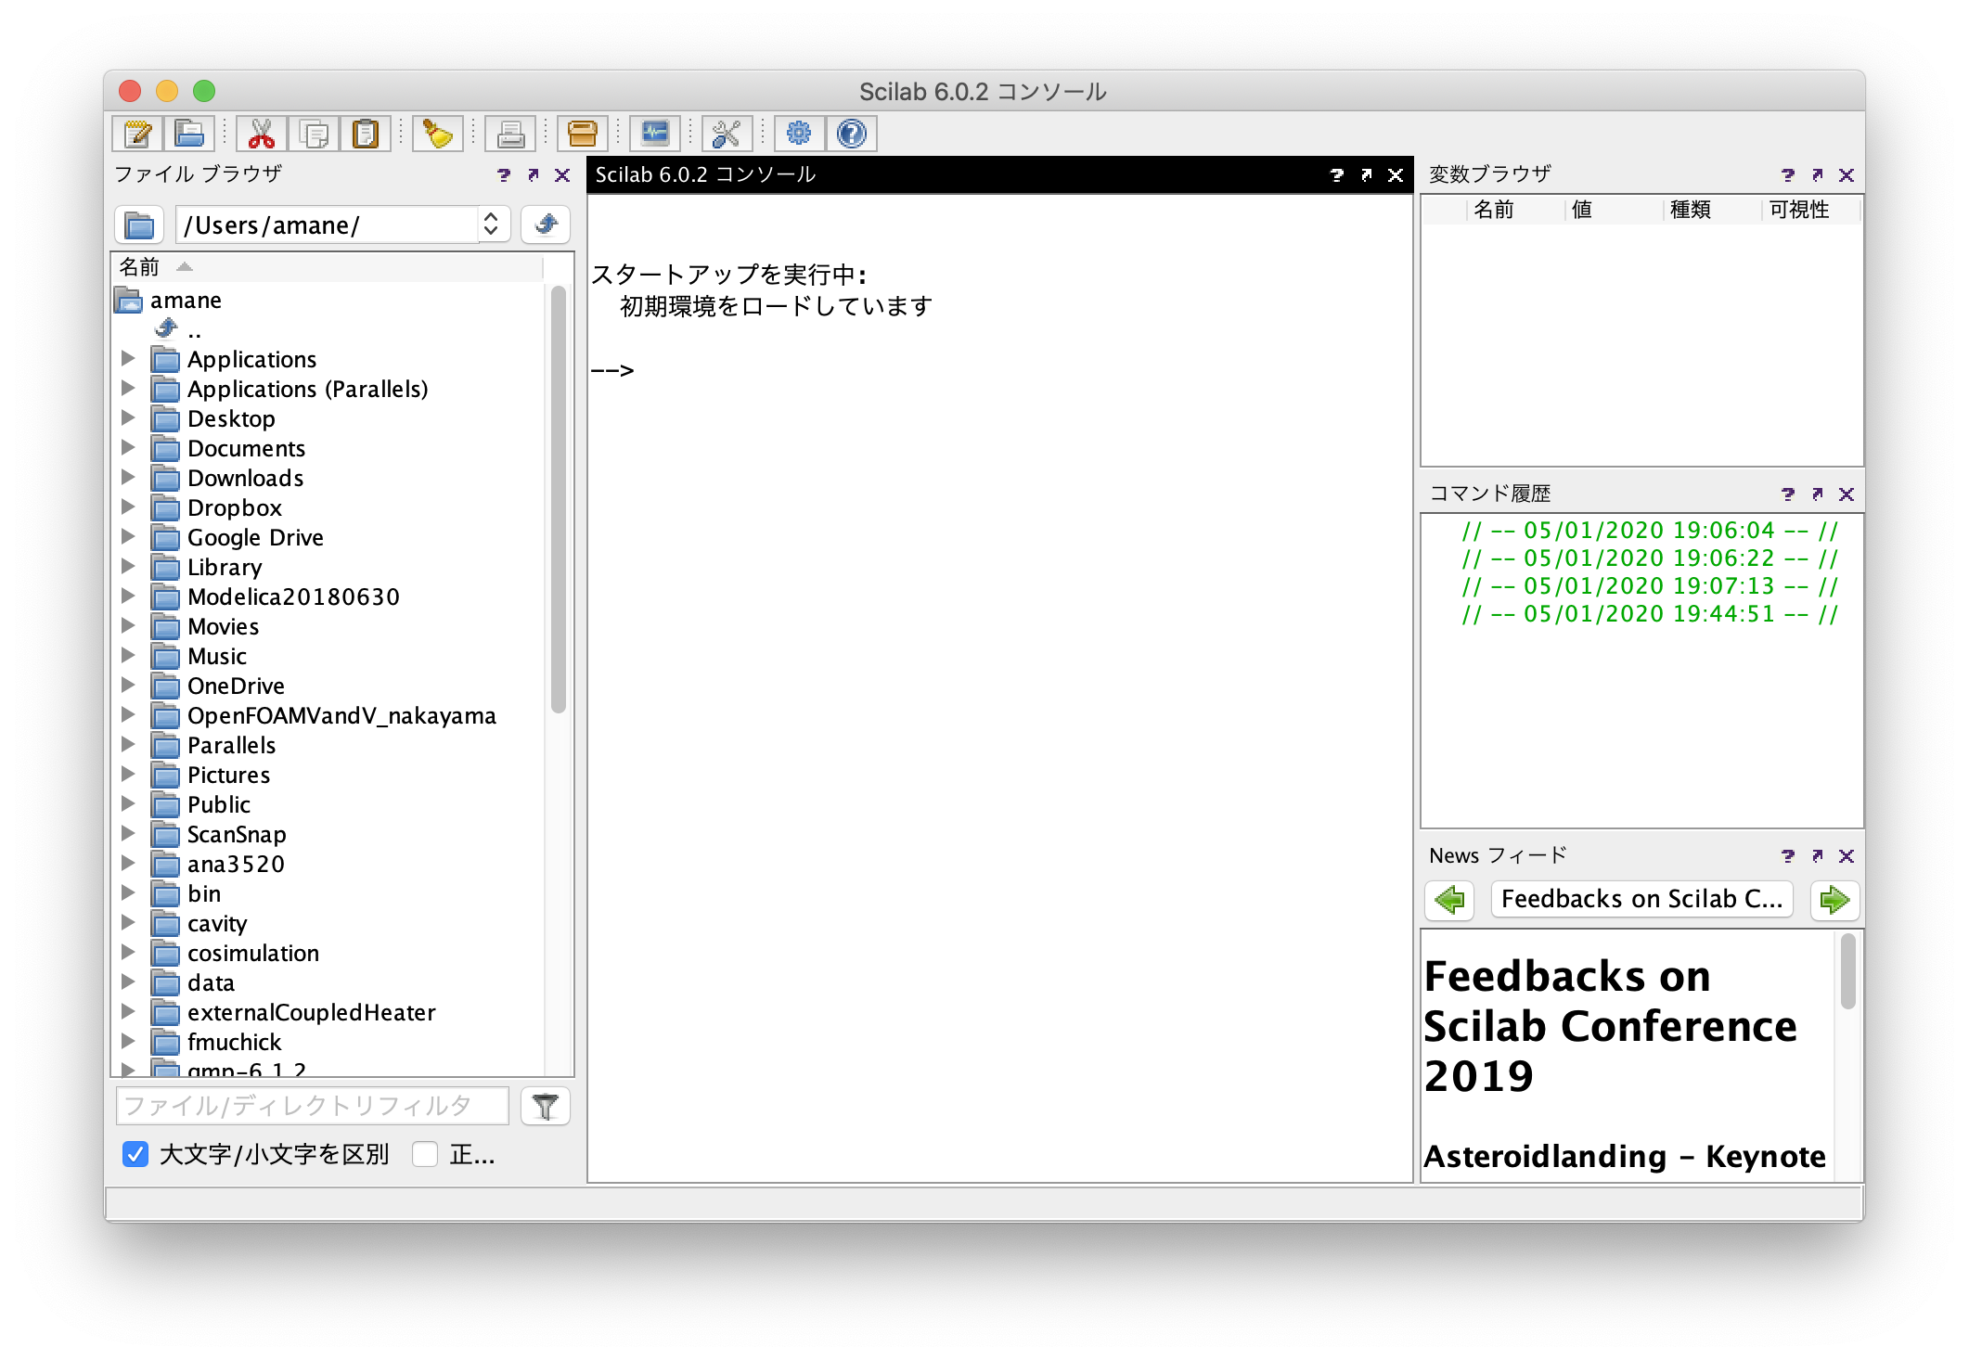Open Feedbacks on Scilab C... news button

tap(1641, 899)
